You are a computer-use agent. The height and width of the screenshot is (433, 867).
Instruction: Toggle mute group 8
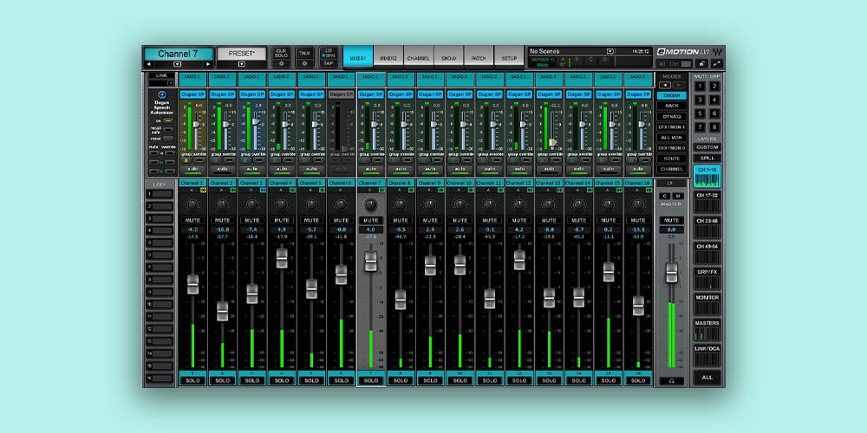714,127
